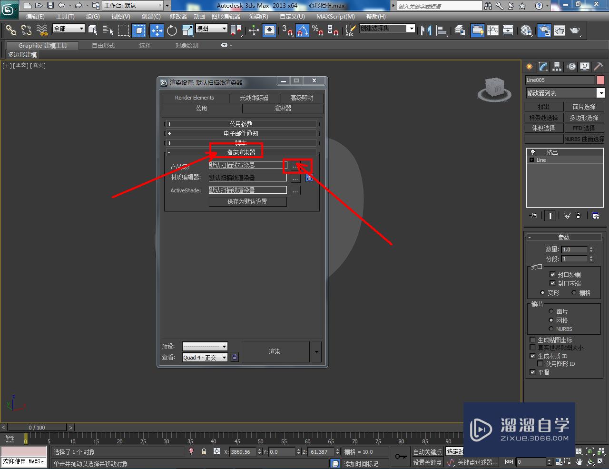The height and width of the screenshot is (469, 609).
Task: Open the 视图 reference coordinate dropdown
Action: point(212,29)
